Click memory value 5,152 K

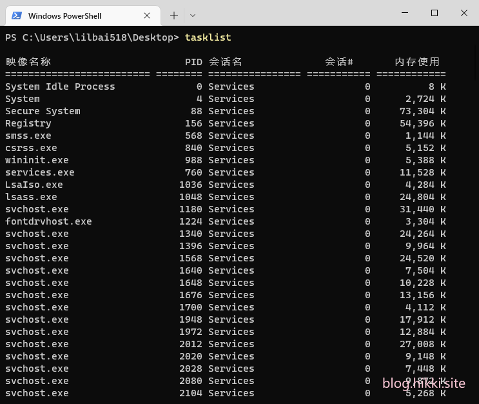(x=425, y=148)
